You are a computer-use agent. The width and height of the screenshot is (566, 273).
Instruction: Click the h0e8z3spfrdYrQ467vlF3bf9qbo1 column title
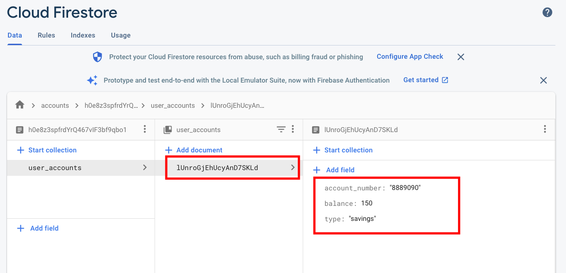pos(77,130)
